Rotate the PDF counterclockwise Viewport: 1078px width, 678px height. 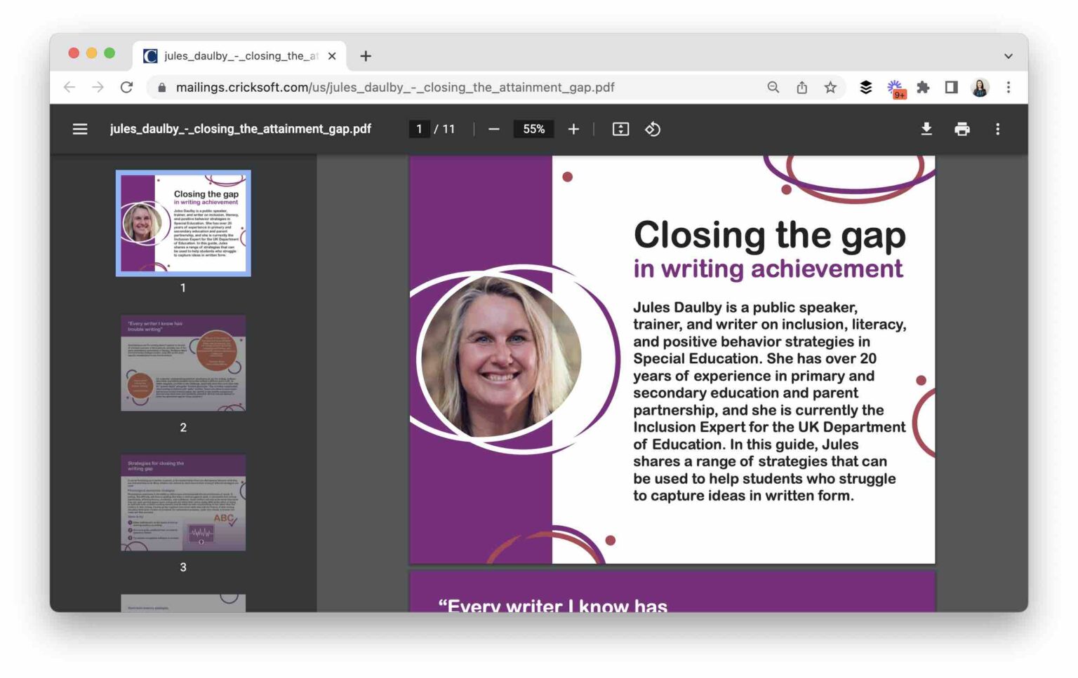tap(653, 129)
